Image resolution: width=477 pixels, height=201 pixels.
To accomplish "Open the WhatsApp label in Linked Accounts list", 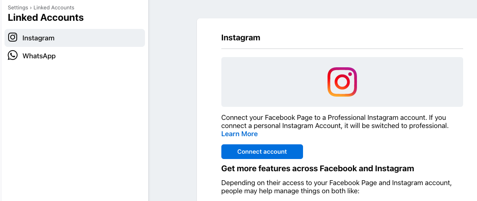I will pyautogui.click(x=39, y=56).
